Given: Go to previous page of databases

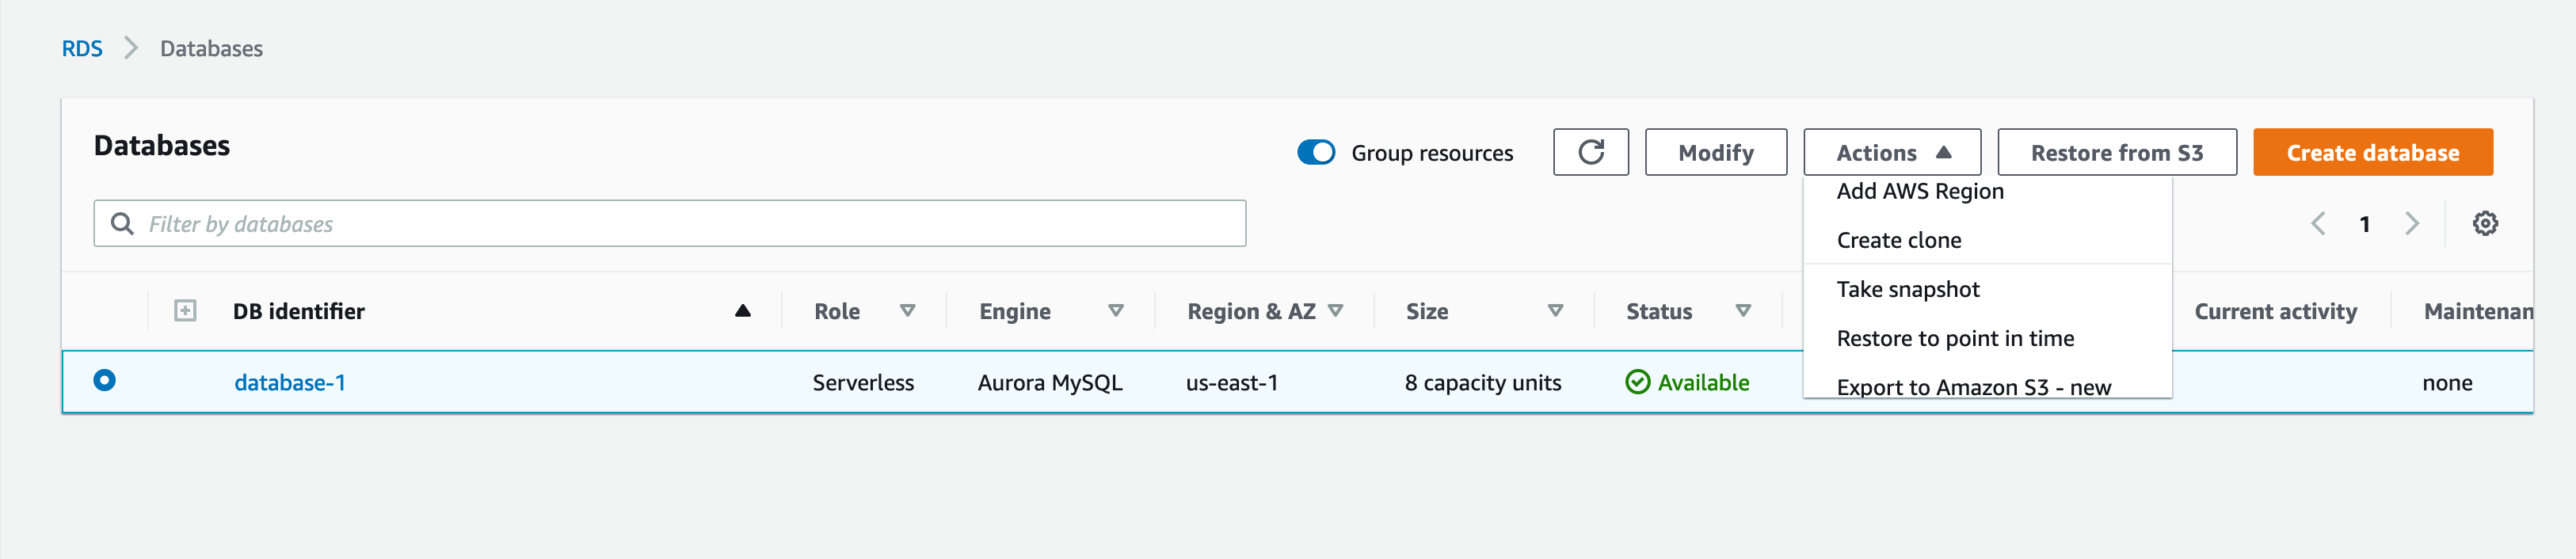Looking at the screenshot, I should [x=2319, y=223].
